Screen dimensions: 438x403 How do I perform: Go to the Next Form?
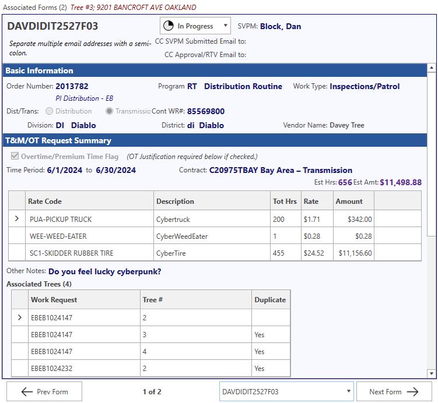[x=394, y=392]
